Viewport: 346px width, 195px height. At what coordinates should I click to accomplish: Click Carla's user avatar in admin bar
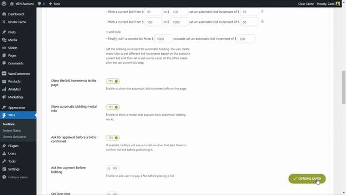(337, 4)
